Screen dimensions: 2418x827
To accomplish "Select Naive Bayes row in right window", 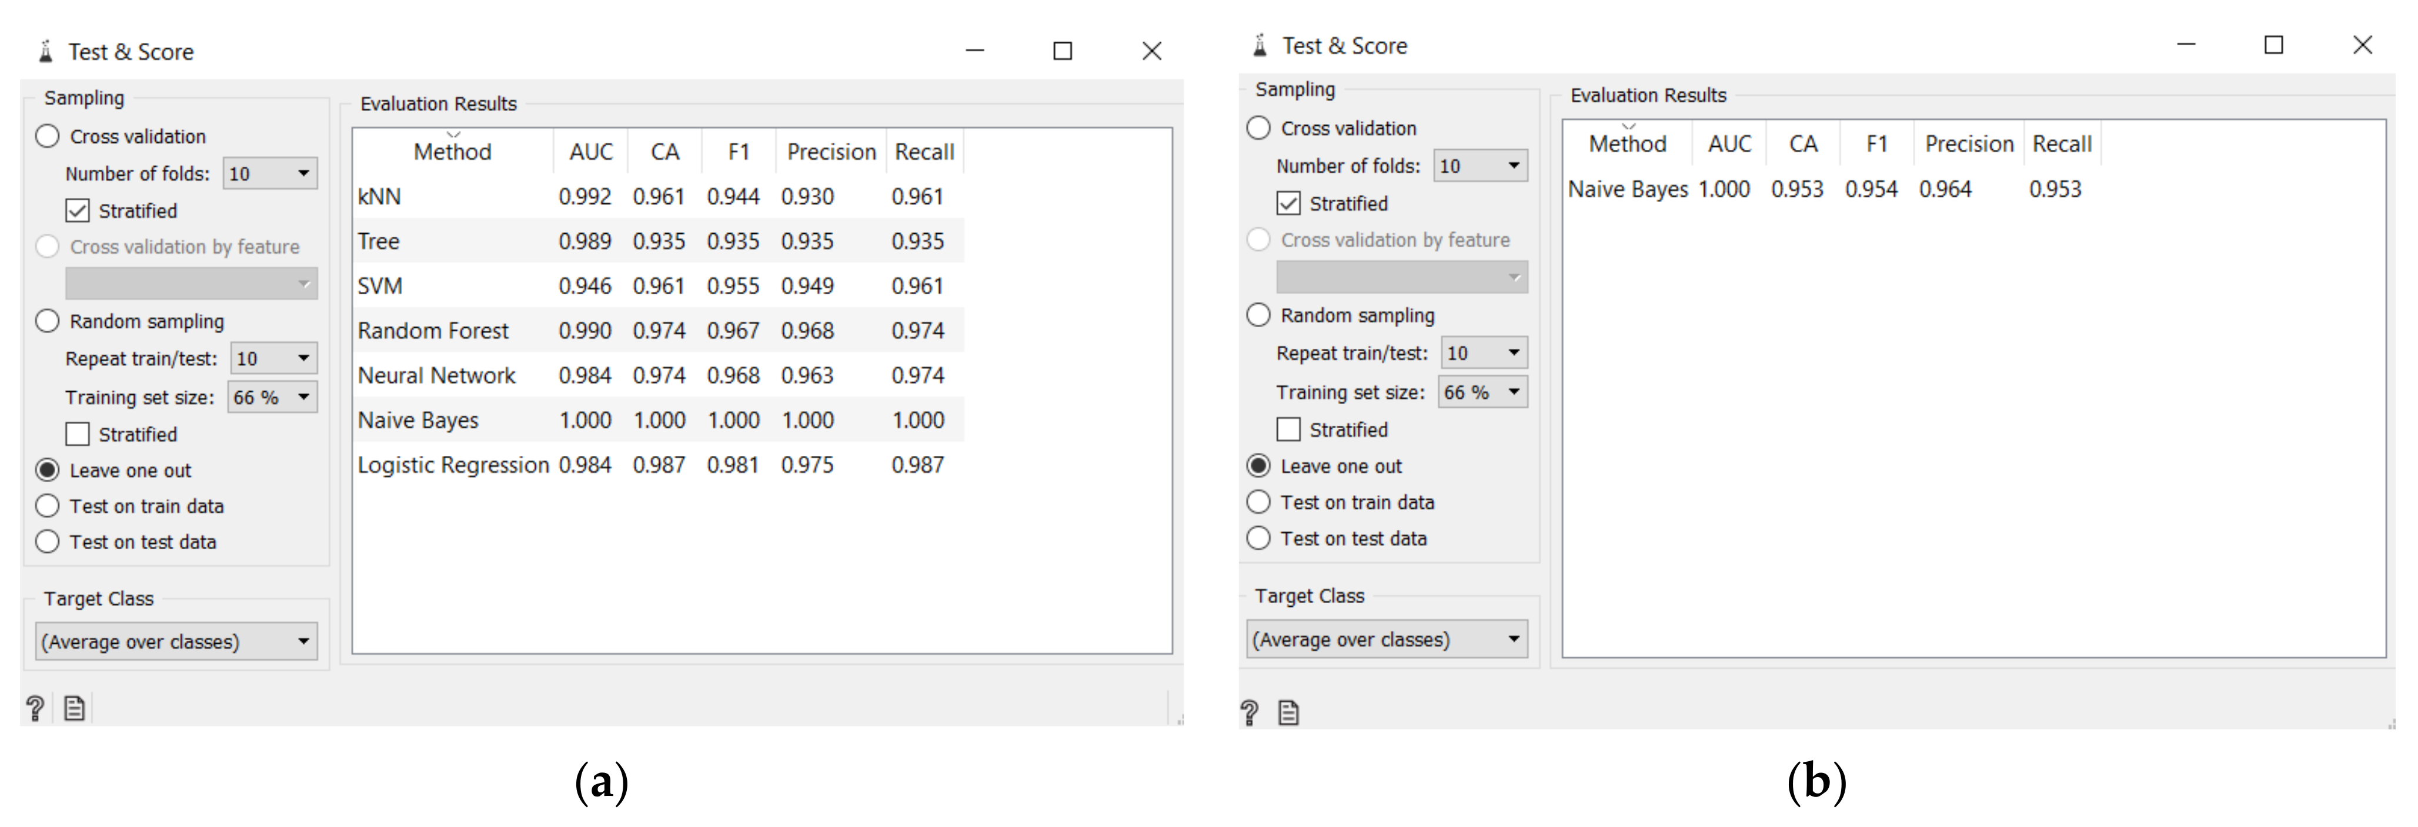I will [1628, 189].
